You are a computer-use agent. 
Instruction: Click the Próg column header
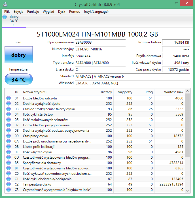144,92
